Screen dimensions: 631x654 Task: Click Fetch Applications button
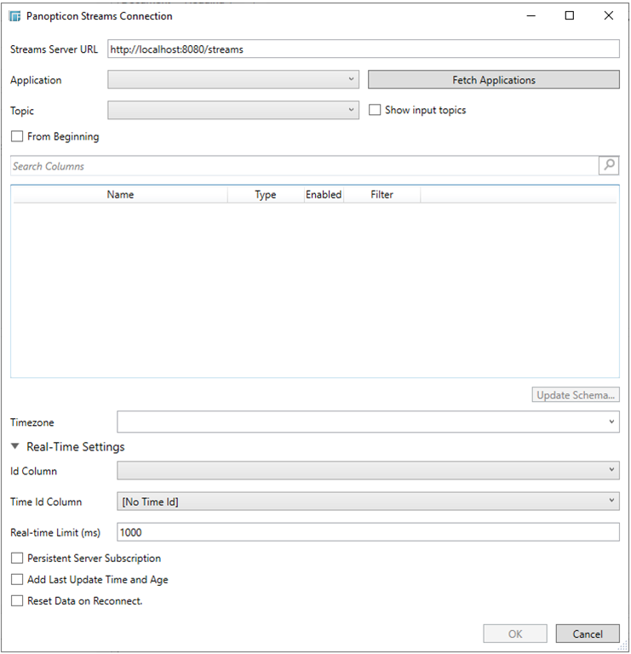(493, 79)
